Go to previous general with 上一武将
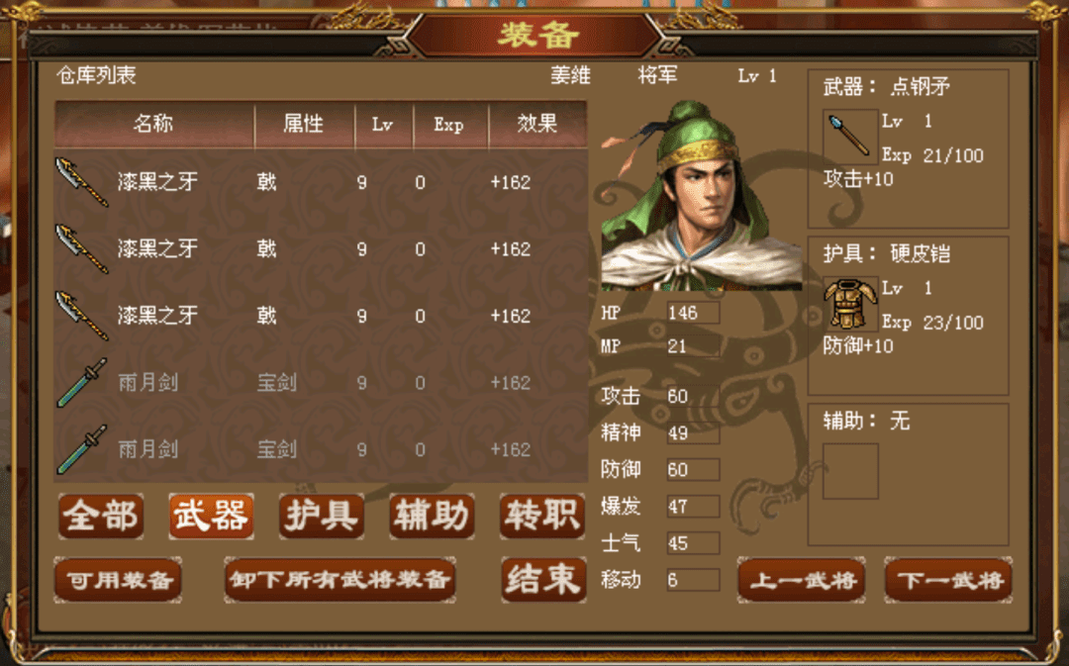 point(802,580)
